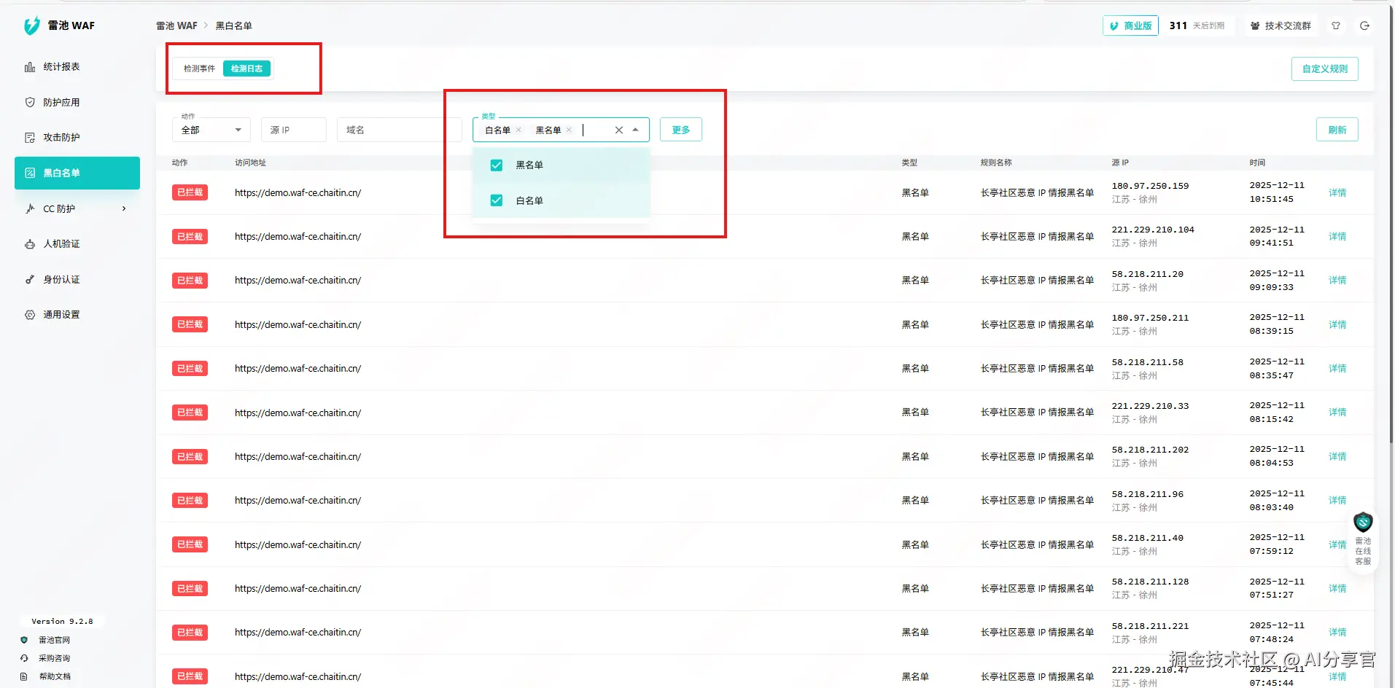Open the 帮助文档 link
The height and width of the screenshot is (688, 1395).
pos(54,676)
